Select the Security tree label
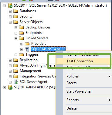112x115 pixels. point(26,16)
